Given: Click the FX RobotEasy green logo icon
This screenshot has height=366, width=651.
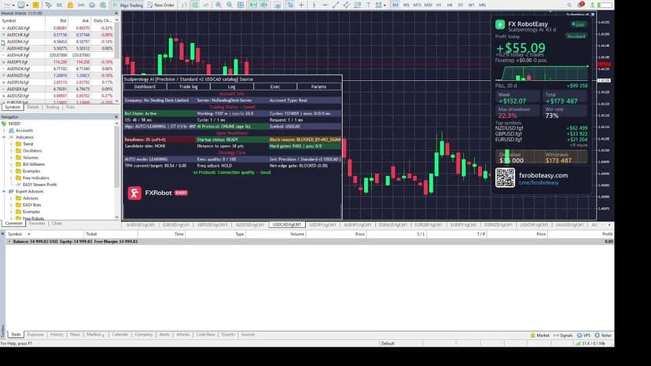Looking at the screenshot, I should pos(500,24).
